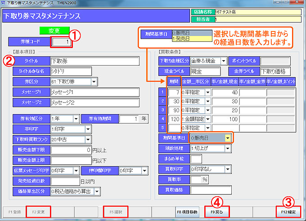
Task: Click the タイトルかな名 field
Action: [x=71, y=71]
